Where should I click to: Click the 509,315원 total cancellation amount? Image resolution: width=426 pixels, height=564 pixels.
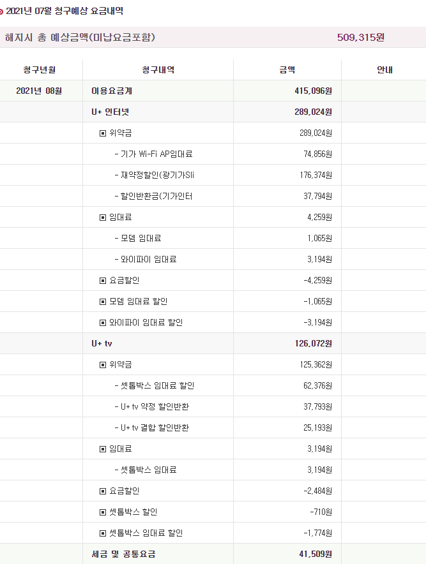pos(361,38)
